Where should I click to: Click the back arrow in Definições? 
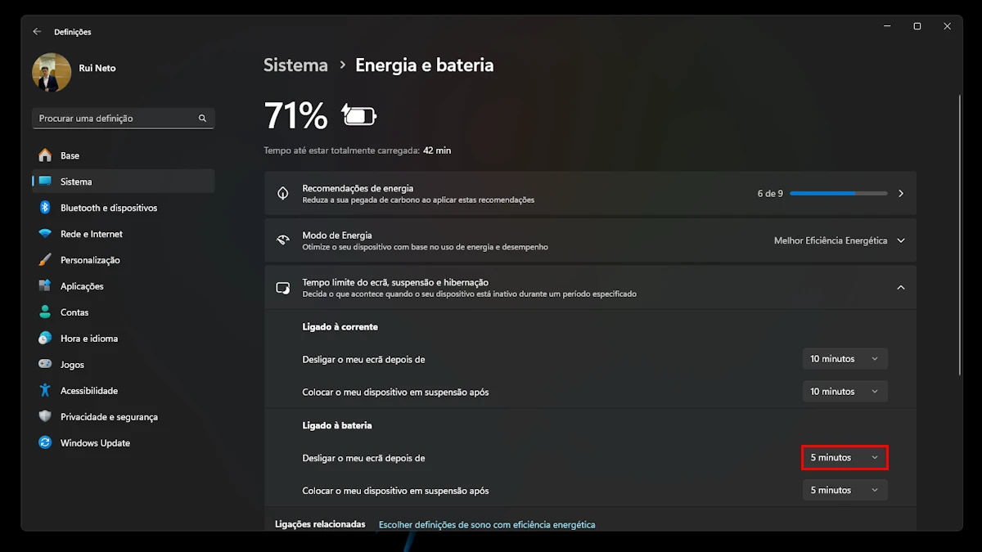37,32
